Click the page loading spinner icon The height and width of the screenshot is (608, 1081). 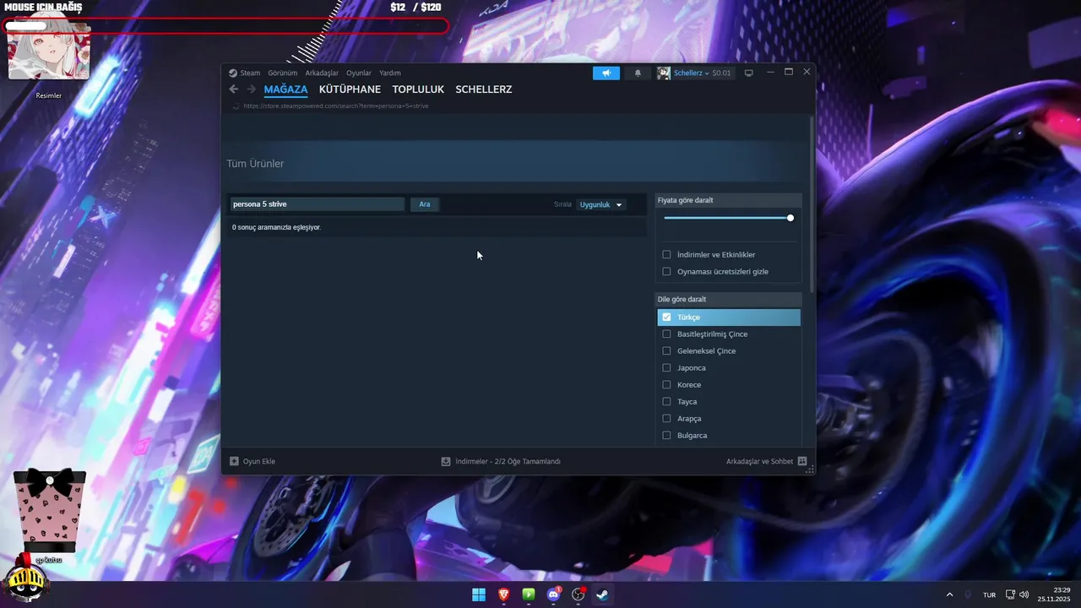pyautogui.click(x=236, y=106)
